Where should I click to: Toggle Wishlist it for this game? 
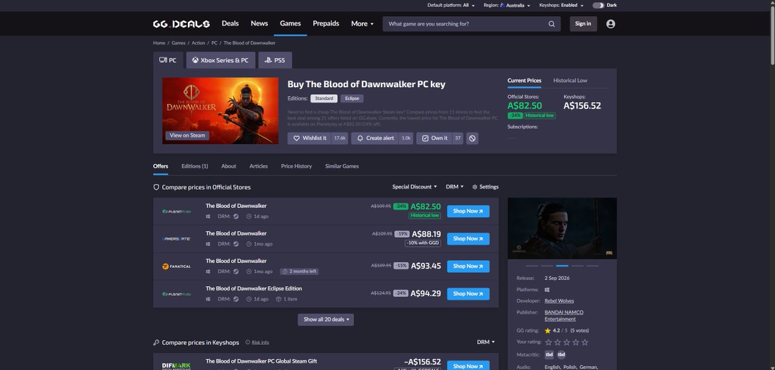click(x=310, y=138)
